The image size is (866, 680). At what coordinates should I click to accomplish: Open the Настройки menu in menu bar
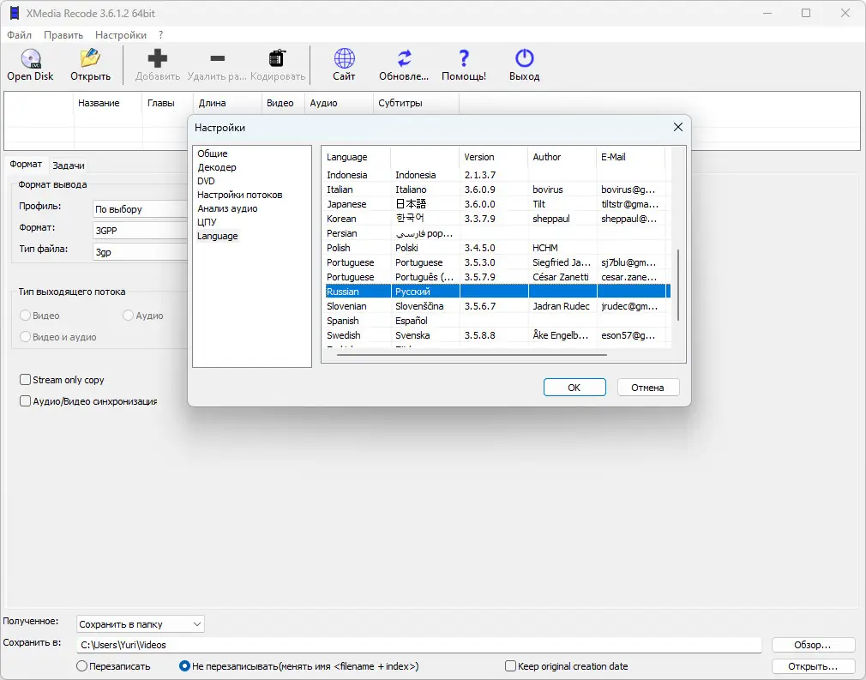(x=120, y=35)
